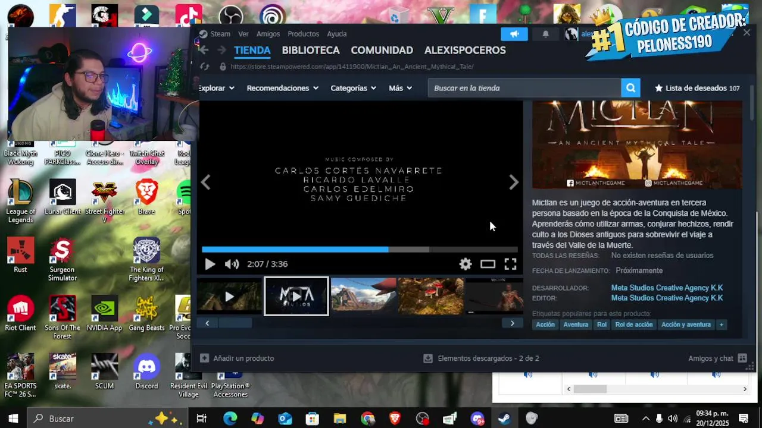Open Elementos descargados downloads status

click(481, 358)
